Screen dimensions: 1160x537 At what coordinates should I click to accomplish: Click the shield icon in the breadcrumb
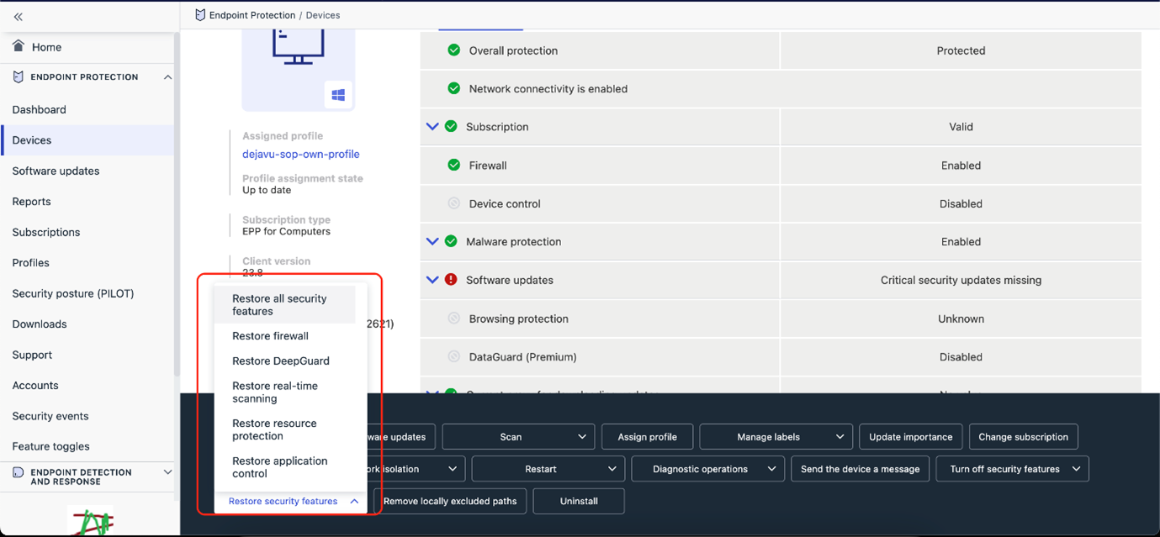200,15
